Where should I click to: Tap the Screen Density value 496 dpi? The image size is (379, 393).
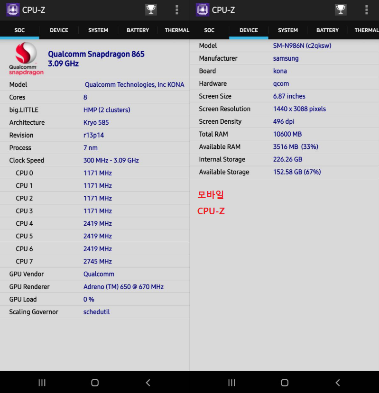[x=284, y=121]
